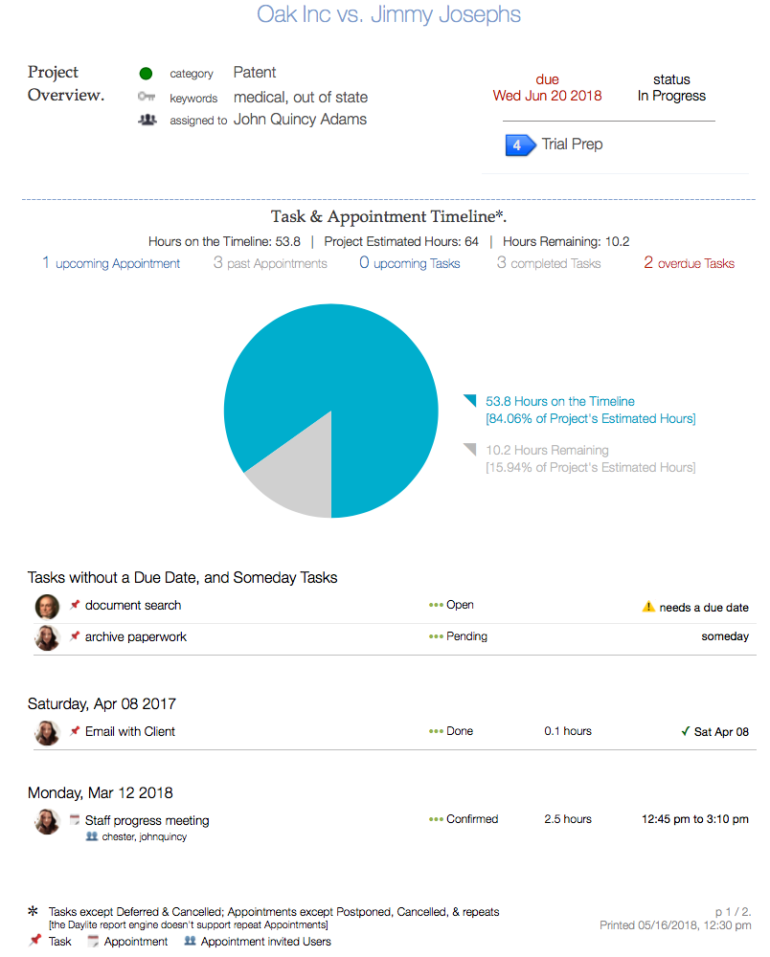Click the avatar next to Email with Client
The height and width of the screenshot is (957, 770).
pos(47,732)
